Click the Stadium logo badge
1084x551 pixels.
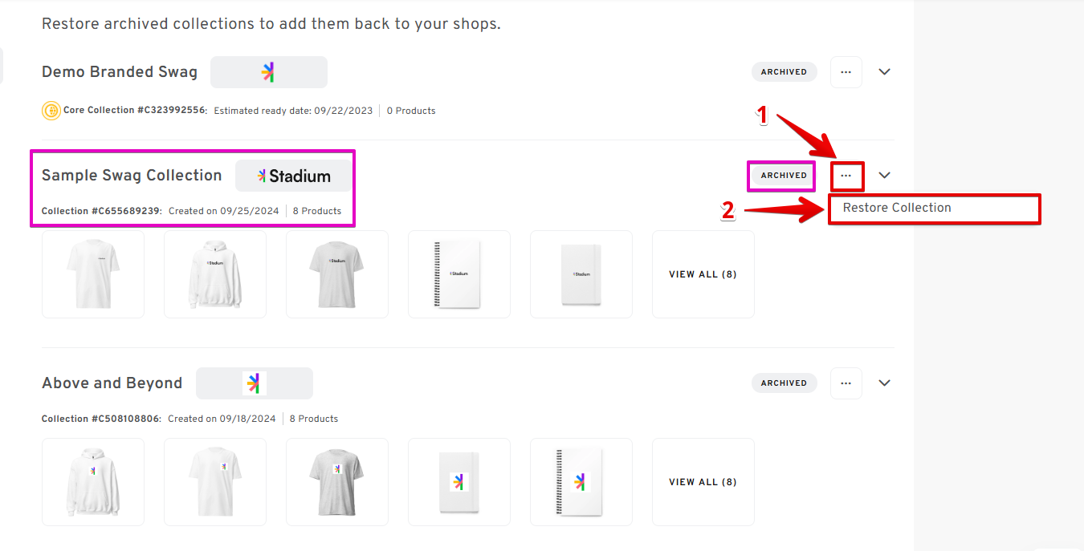coord(294,176)
